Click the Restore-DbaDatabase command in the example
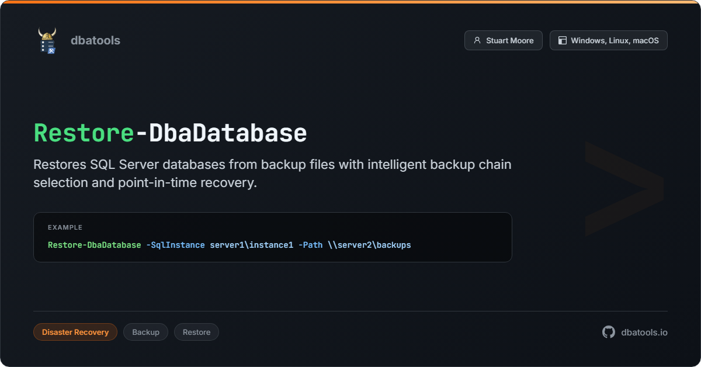 point(94,245)
